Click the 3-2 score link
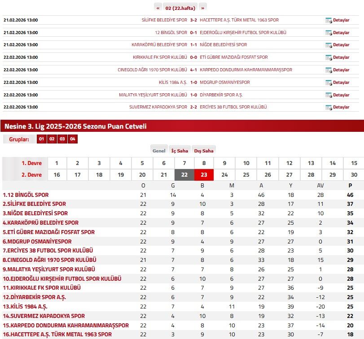The height and width of the screenshot is (339, 364). click(x=193, y=20)
